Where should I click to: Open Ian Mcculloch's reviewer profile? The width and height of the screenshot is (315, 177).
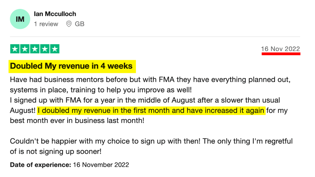[x=55, y=14]
